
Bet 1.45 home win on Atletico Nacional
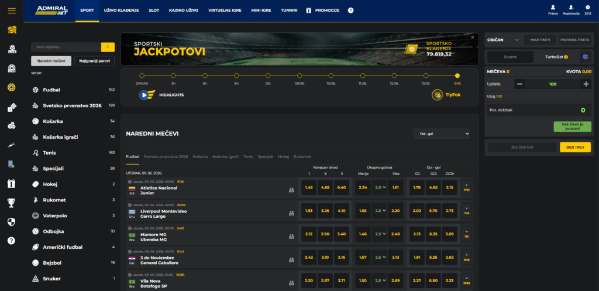click(x=309, y=187)
